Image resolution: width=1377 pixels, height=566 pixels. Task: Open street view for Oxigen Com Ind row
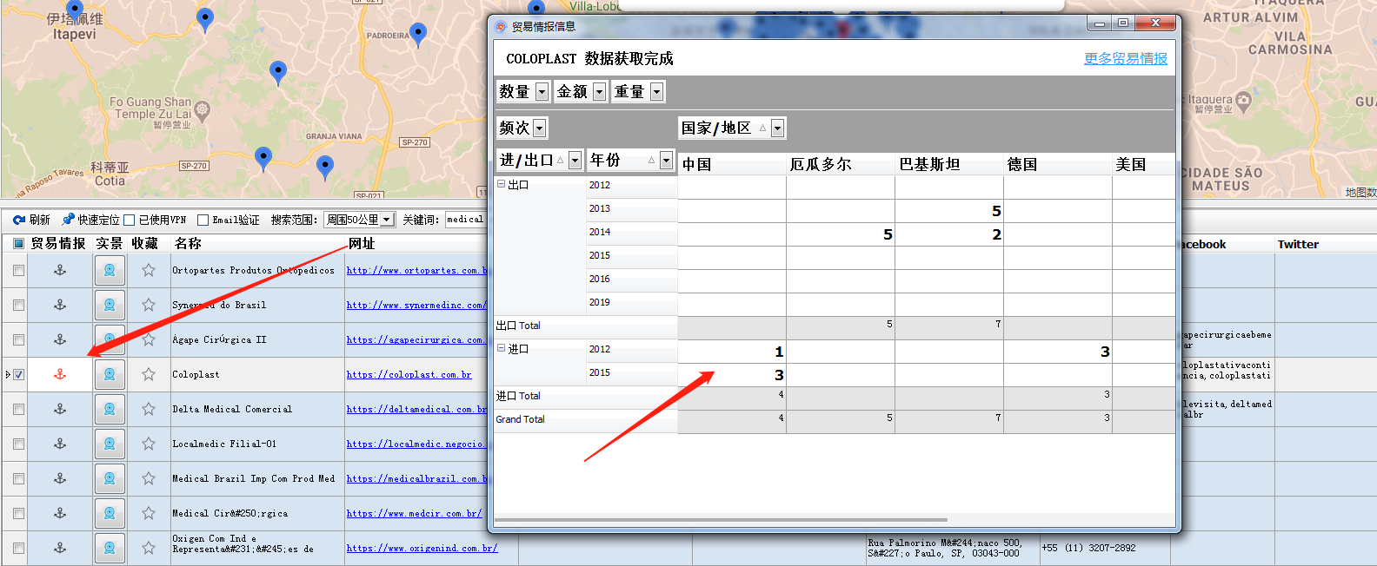(110, 548)
